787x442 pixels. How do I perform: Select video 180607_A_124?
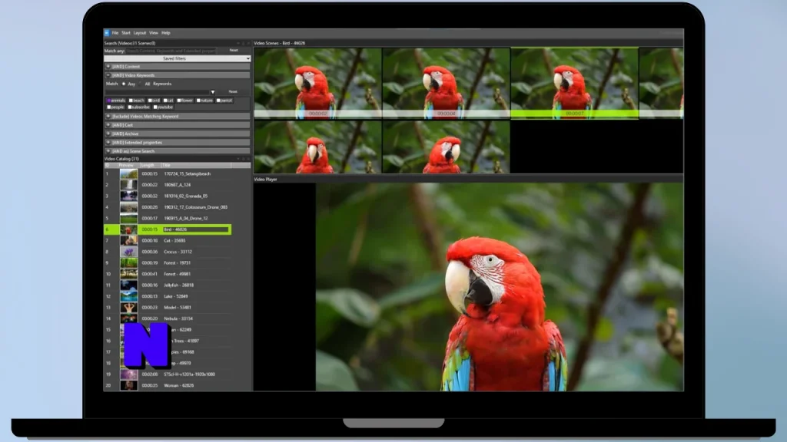[x=168, y=185]
